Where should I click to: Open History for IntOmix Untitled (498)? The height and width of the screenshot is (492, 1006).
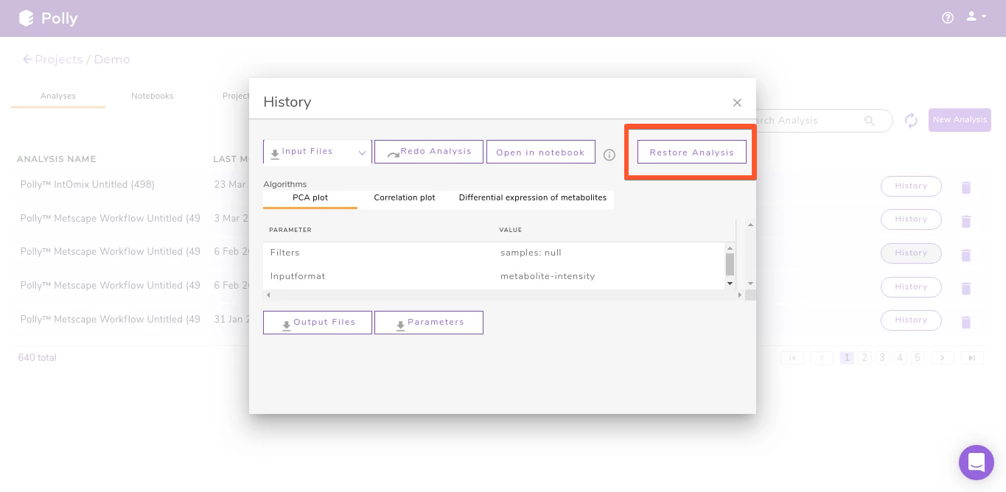(x=911, y=186)
